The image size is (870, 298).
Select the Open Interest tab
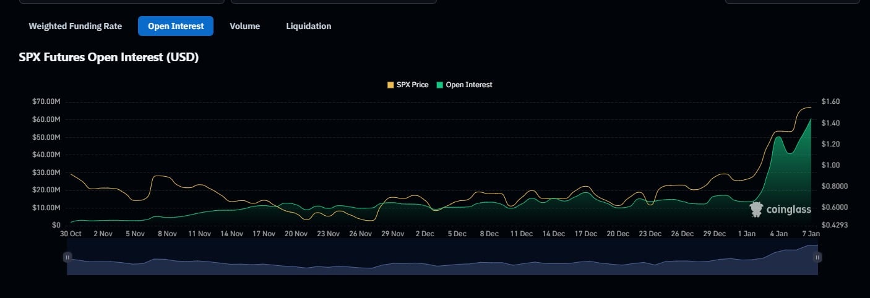[x=176, y=26]
